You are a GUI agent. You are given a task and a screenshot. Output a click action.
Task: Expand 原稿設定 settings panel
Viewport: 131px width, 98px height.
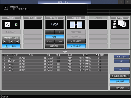(11, 18)
